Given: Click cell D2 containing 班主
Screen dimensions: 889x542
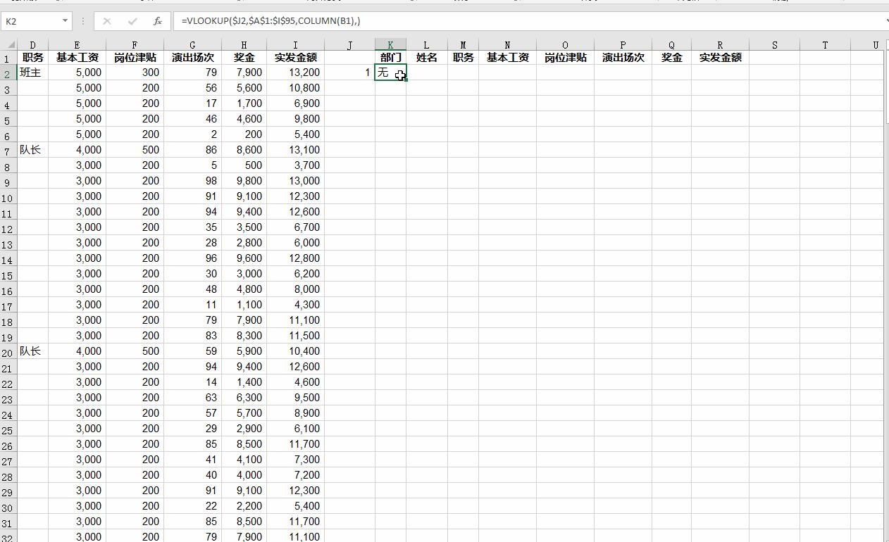Looking at the screenshot, I should pyautogui.click(x=32, y=72).
